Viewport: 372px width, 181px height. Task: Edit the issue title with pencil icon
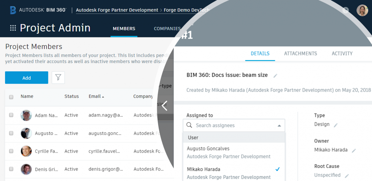(x=275, y=76)
